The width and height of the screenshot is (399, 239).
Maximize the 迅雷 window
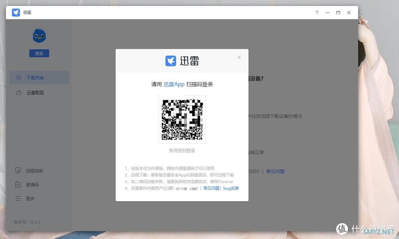point(338,13)
